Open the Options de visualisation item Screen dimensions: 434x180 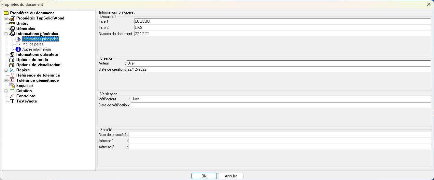click(38, 65)
